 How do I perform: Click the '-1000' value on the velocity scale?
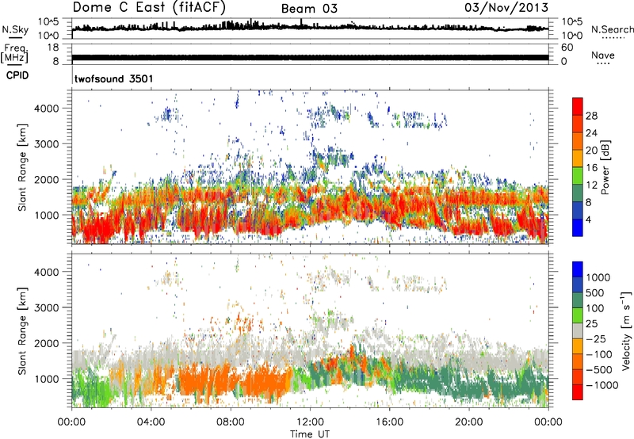click(x=602, y=385)
